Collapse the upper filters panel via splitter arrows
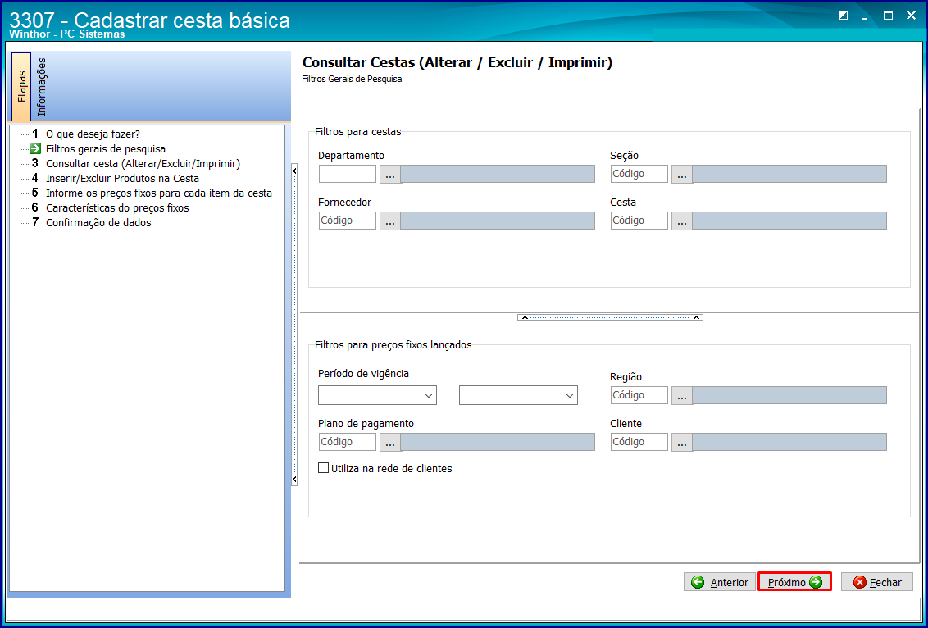 (x=610, y=318)
